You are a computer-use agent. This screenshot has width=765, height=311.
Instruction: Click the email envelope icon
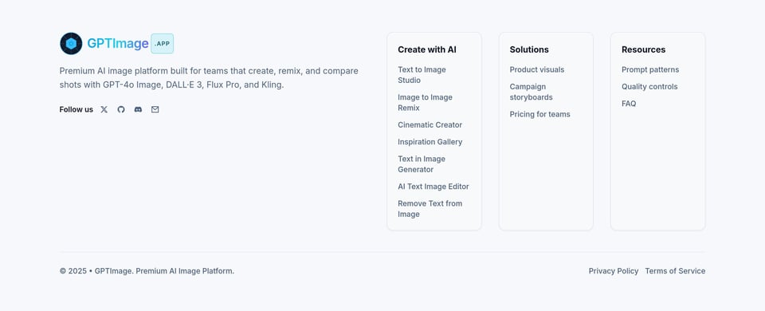pyautogui.click(x=155, y=109)
